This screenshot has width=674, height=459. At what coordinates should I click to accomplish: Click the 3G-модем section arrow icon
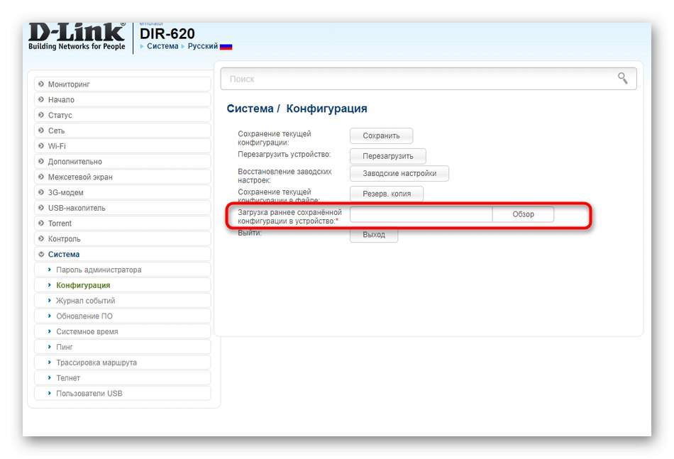(41, 192)
